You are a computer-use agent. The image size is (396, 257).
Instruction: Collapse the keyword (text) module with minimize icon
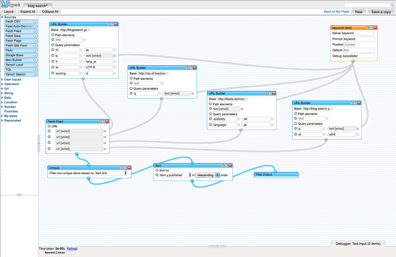click(x=372, y=28)
